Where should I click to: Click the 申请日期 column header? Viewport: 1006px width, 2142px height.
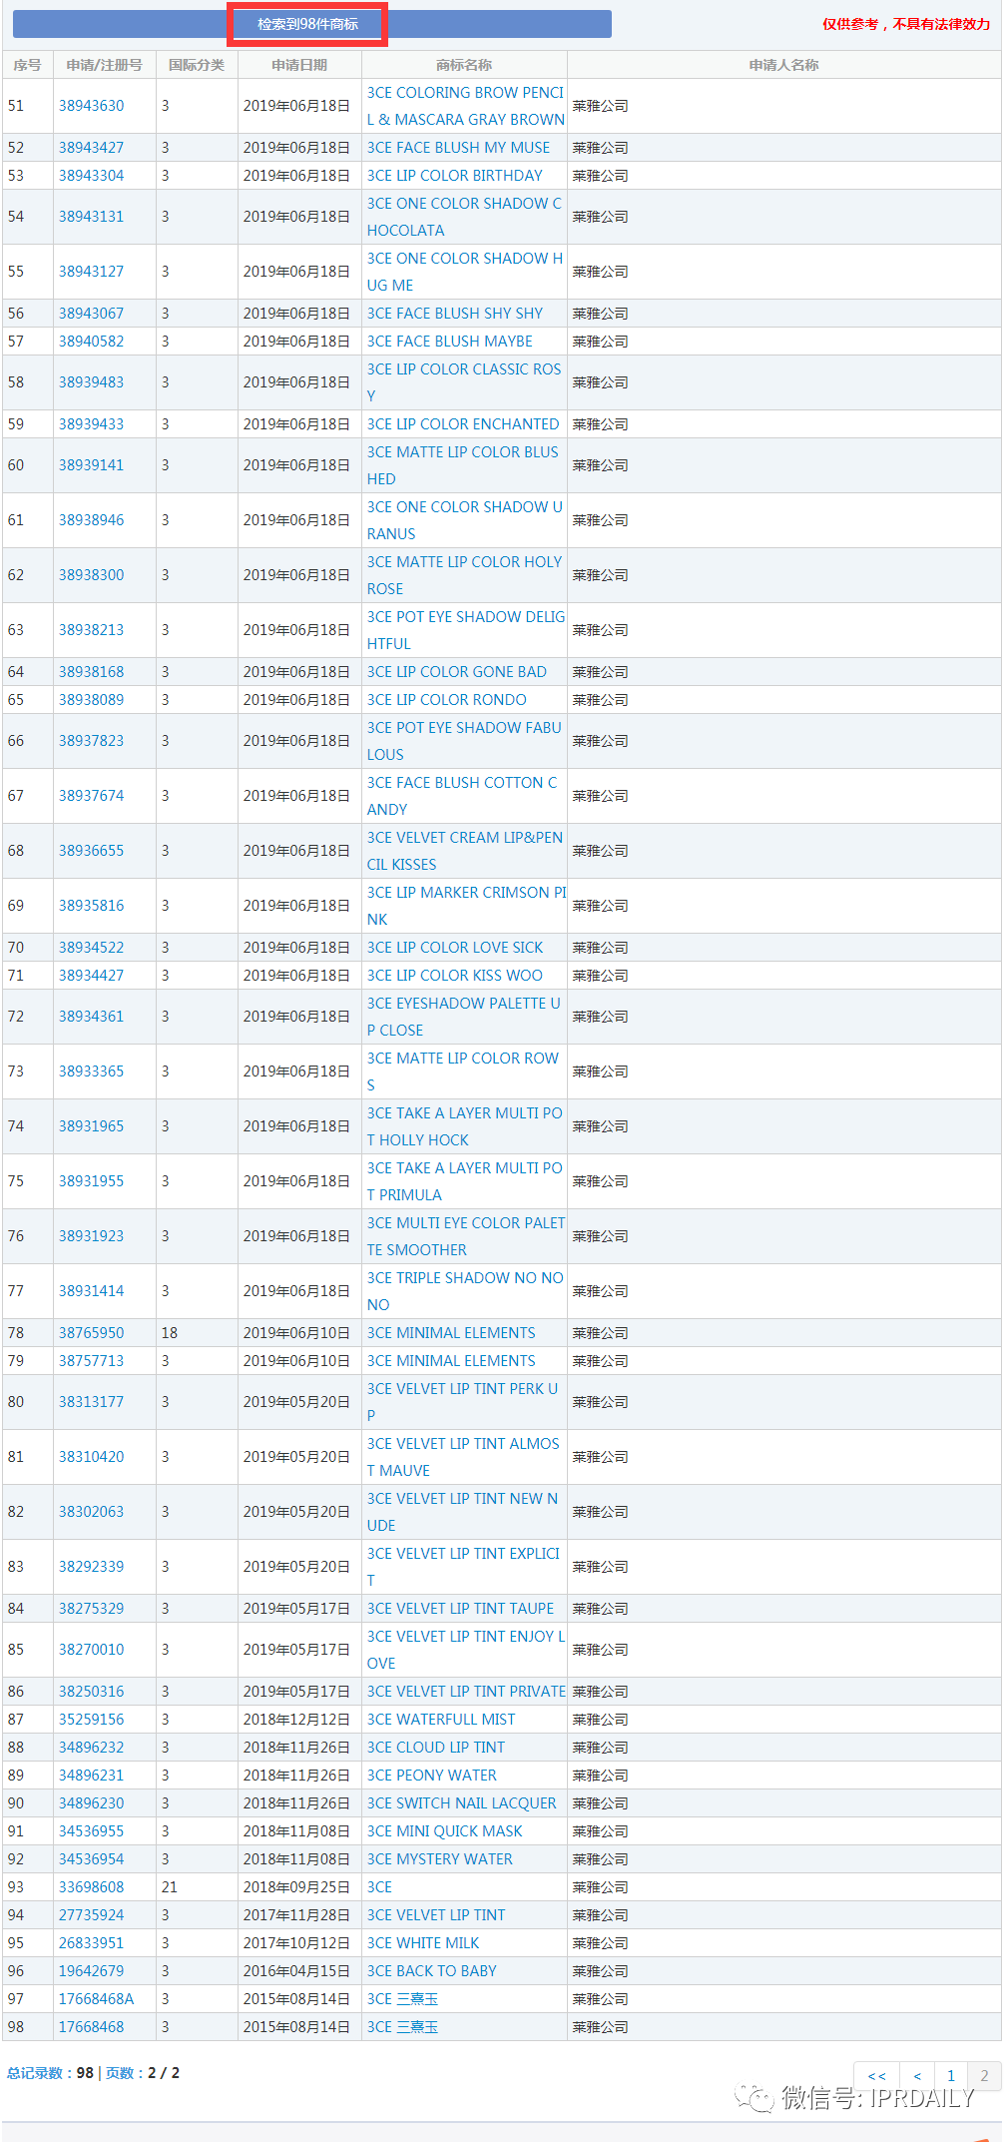tap(299, 65)
